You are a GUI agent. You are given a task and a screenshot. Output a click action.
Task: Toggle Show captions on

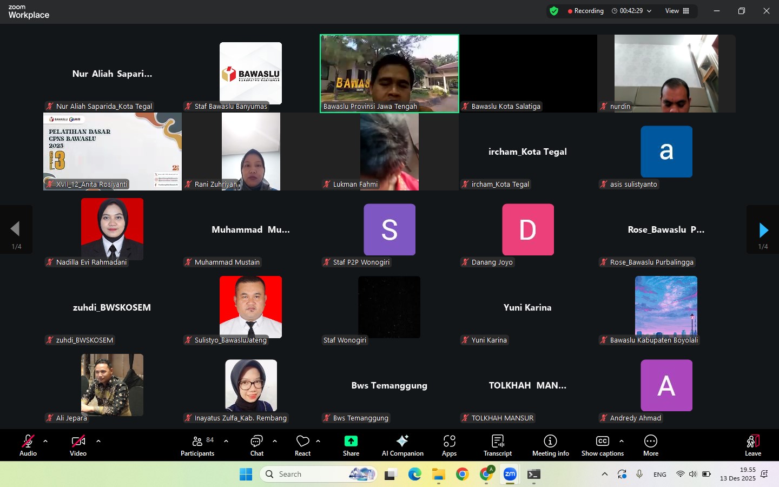point(602,446)
